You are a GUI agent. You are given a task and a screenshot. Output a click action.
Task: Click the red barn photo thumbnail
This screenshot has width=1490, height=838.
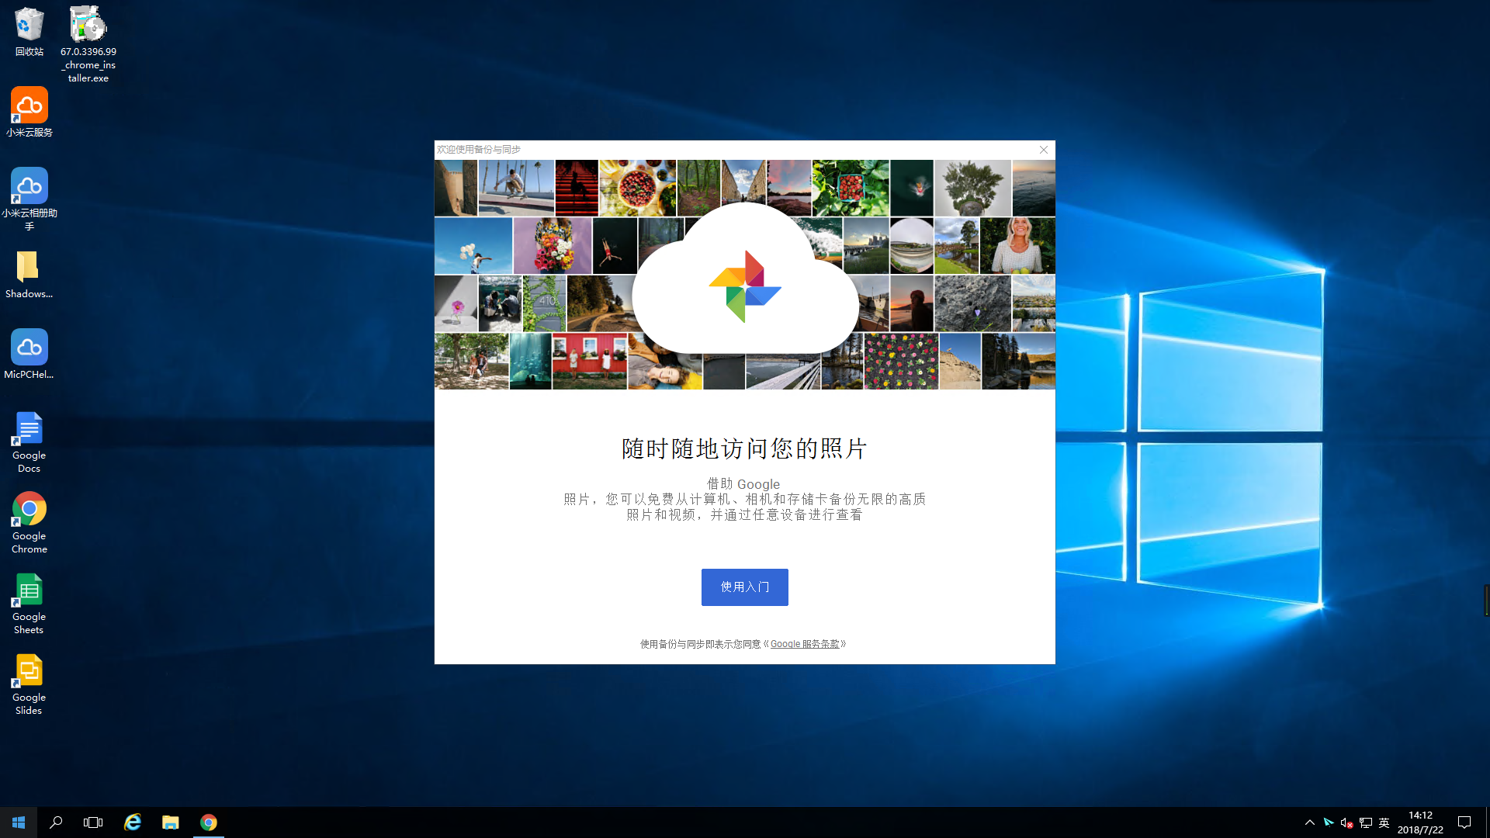pyautogui.click(x=589, y=362)
